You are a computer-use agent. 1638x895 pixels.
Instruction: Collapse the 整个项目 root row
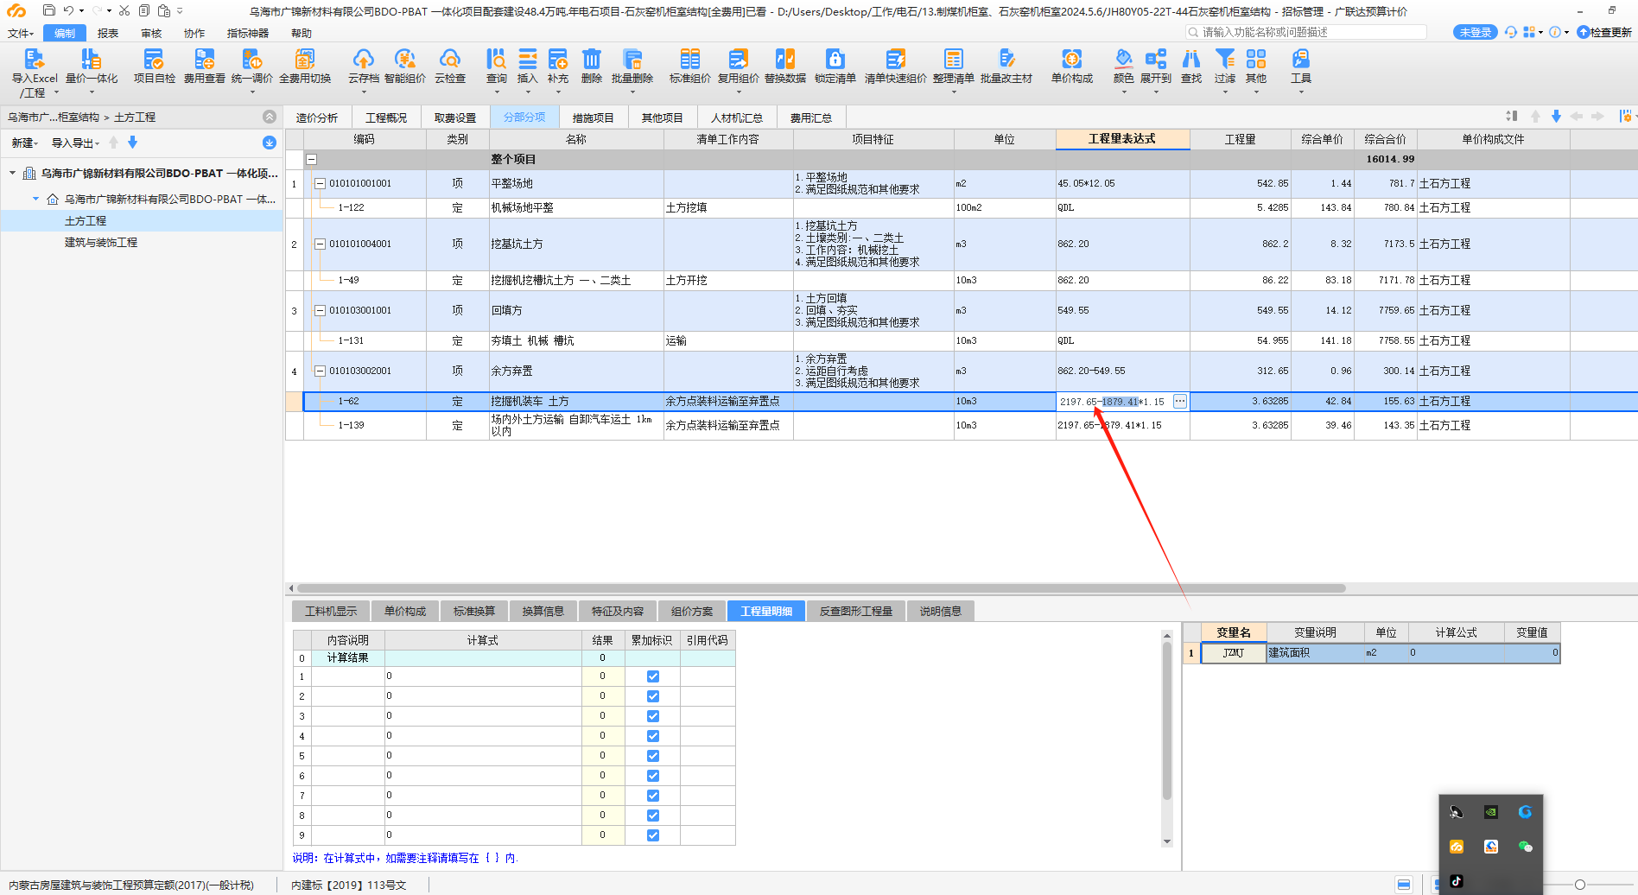pos(311,159)
